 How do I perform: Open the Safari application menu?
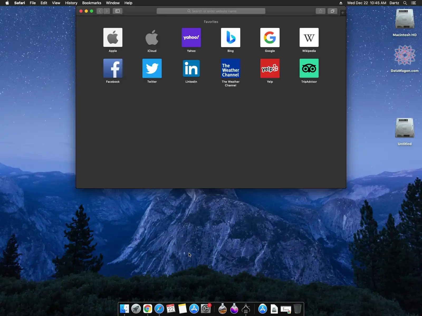pos(20,3)
